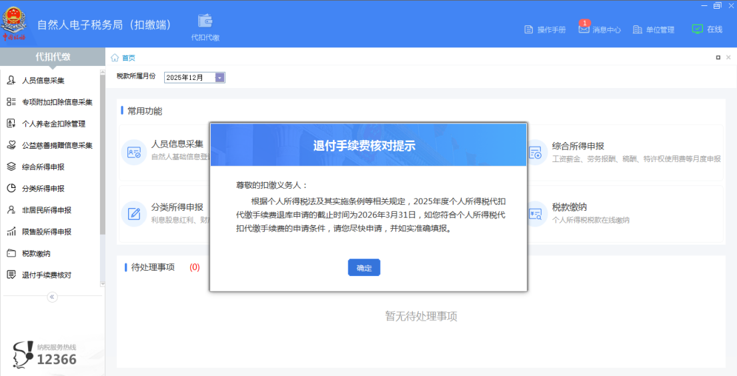Collapse sidebar with double-chevron button

pyautogui.click(x=52, y=297)
